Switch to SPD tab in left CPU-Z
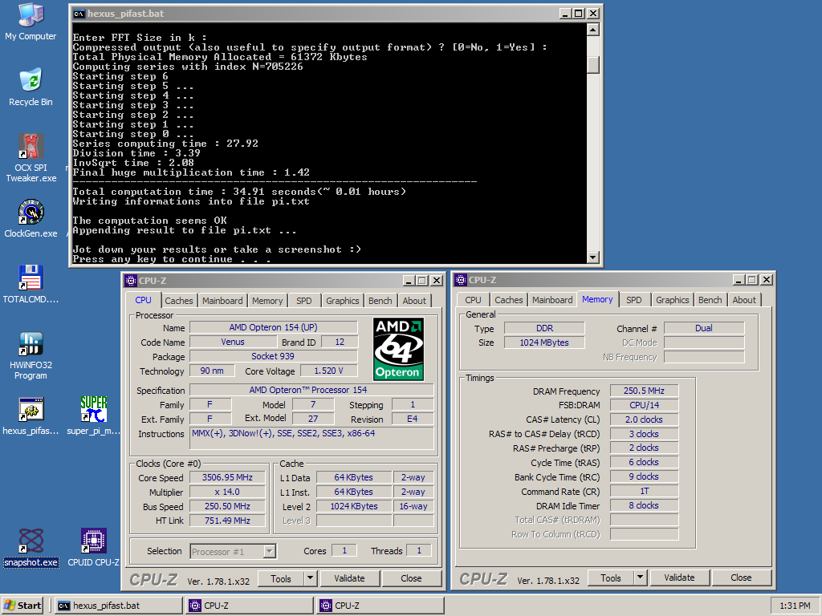Image resolution: width=822 pixels, height=616 pixels. coord(304,301)
